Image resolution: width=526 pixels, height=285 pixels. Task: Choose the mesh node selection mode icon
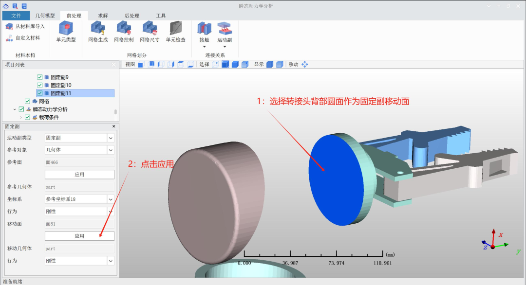pos(245,64)
